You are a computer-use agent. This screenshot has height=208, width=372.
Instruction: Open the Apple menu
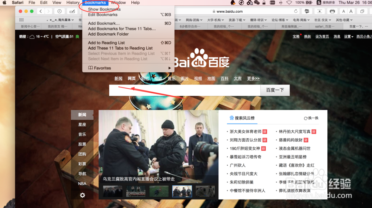4,3
